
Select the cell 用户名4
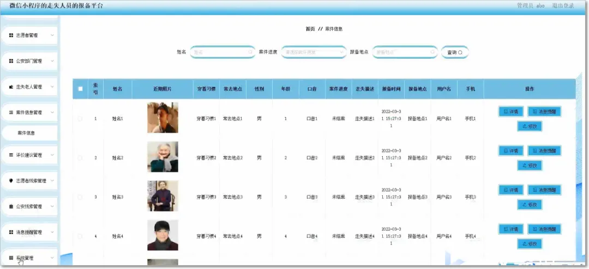pos(444,236)
